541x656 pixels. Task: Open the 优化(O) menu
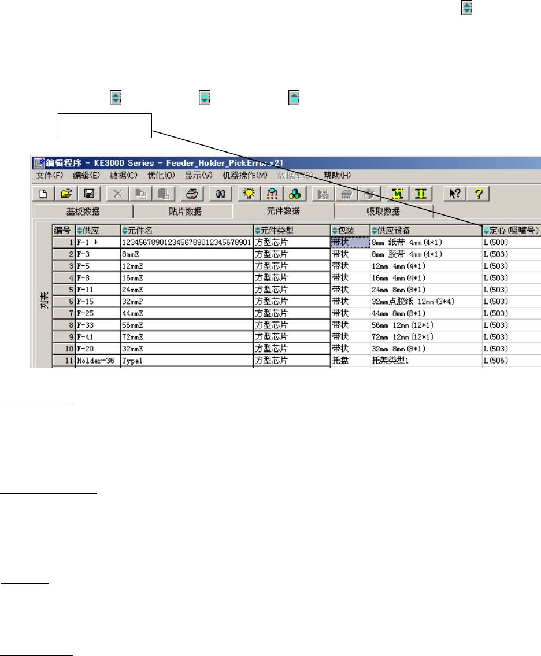161,175
